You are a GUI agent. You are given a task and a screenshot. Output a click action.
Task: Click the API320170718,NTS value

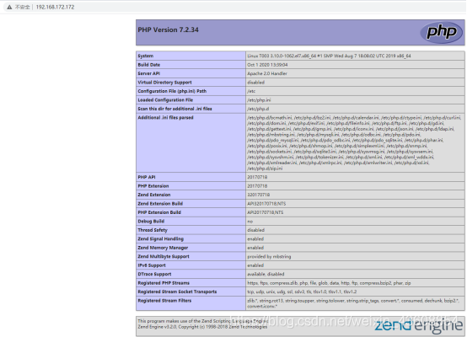coord(266,204)
